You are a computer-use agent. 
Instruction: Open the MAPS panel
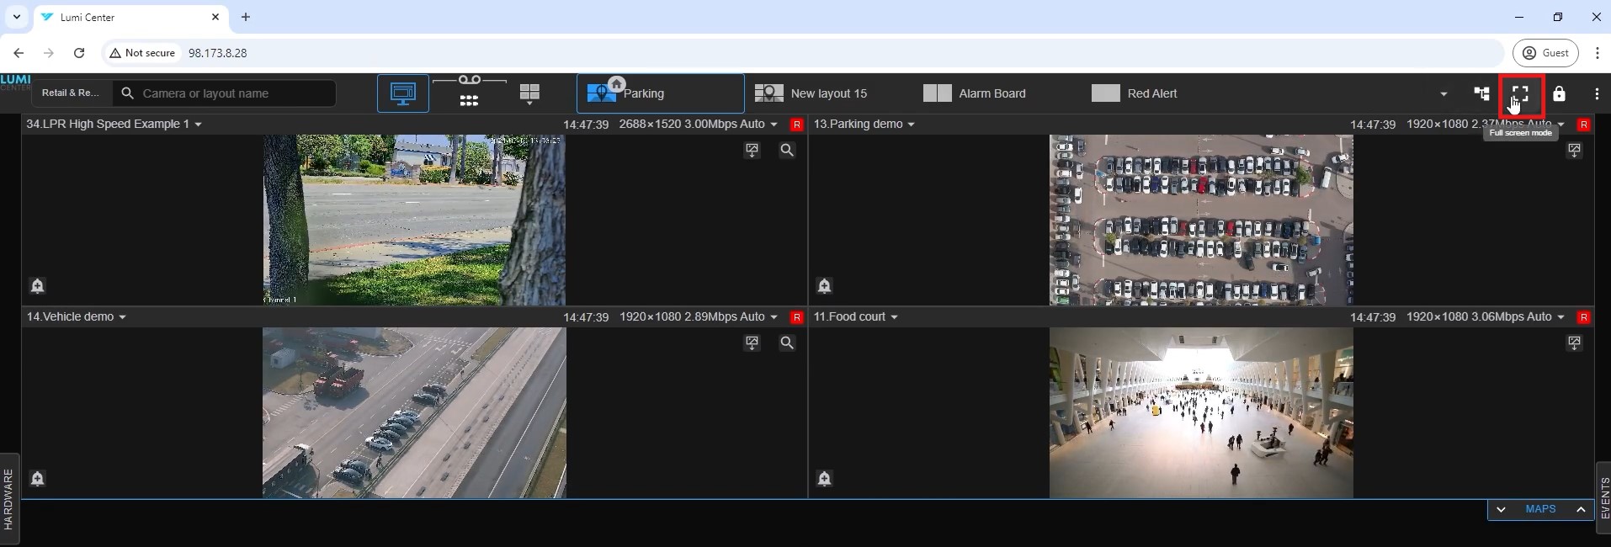click(1540, 509)
